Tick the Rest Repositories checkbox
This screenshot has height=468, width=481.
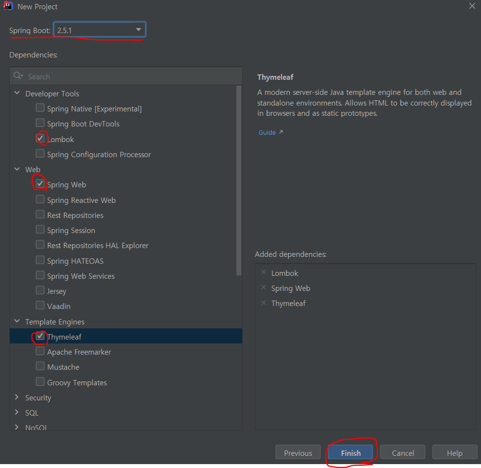(x=40, y=214)
